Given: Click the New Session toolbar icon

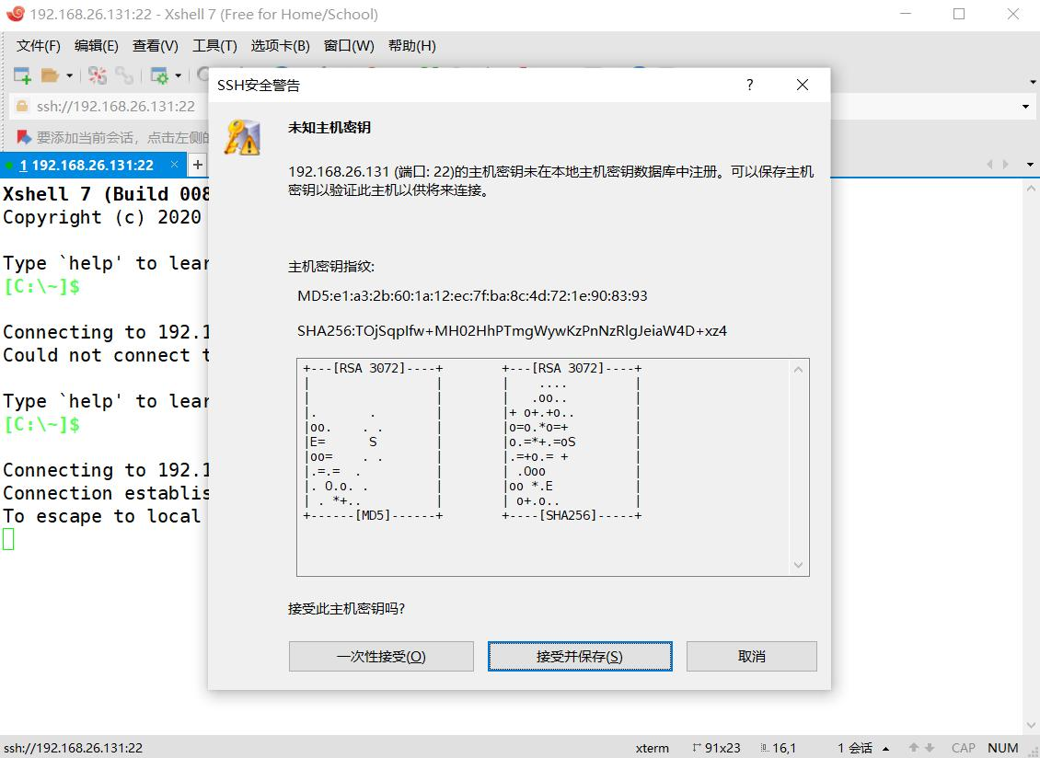Looking at the screenshot, I should [x=23, y=75].
